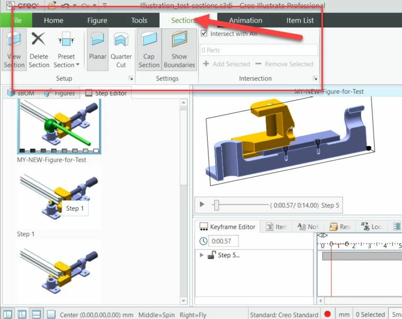Click Standard: Creo Standard in status bar
Viewport: 402px width, 319px height.
point(284,315)
